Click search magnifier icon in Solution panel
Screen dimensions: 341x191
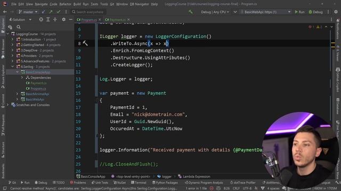tap(19, 27)
